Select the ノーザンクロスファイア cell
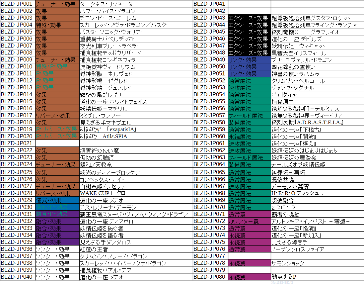 [317, 249]
